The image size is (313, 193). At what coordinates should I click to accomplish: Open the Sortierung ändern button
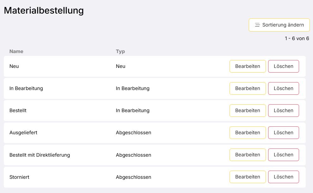coord(279,25)
